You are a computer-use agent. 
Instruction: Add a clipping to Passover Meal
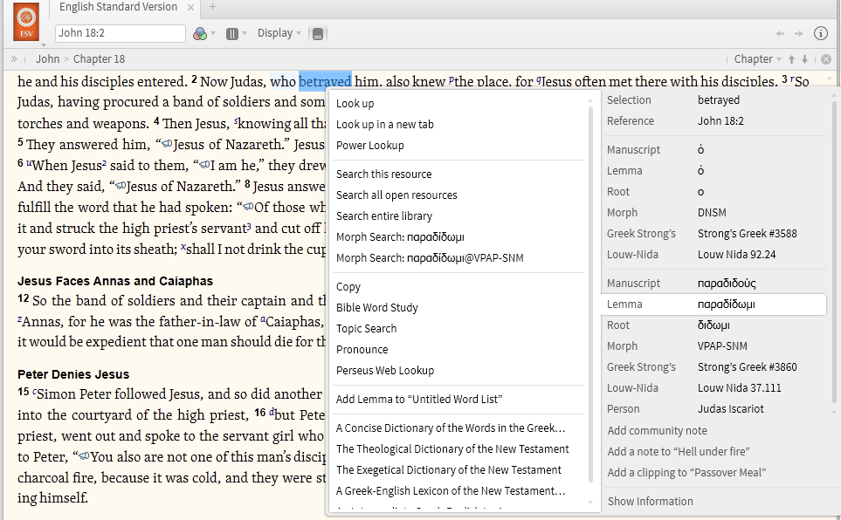(686, 473)
